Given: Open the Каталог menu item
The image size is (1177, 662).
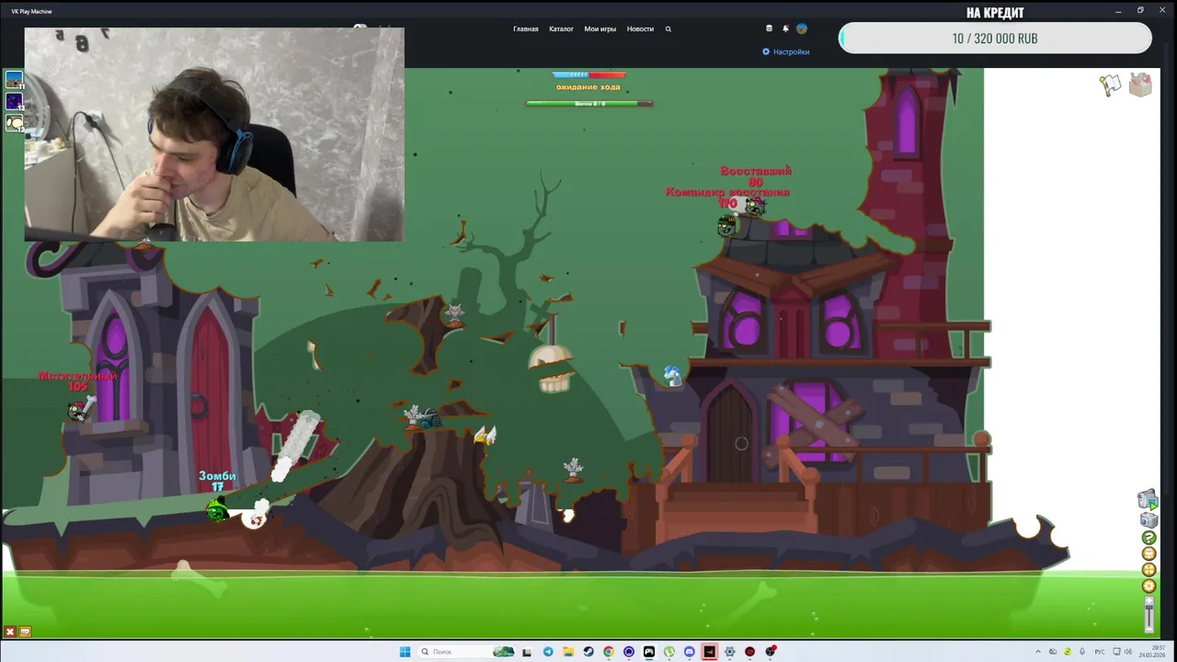Looking at the screenshot, I should (x=561, y=29).
